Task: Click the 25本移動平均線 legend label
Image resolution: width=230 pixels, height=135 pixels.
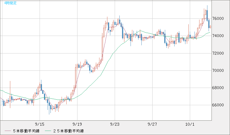Action: (69, 131)
